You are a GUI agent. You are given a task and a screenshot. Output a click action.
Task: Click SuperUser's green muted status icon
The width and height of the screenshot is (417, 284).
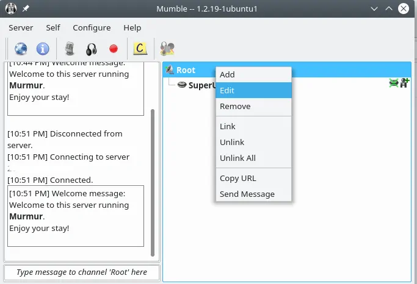pyautogui.click(x=394, y=83)
